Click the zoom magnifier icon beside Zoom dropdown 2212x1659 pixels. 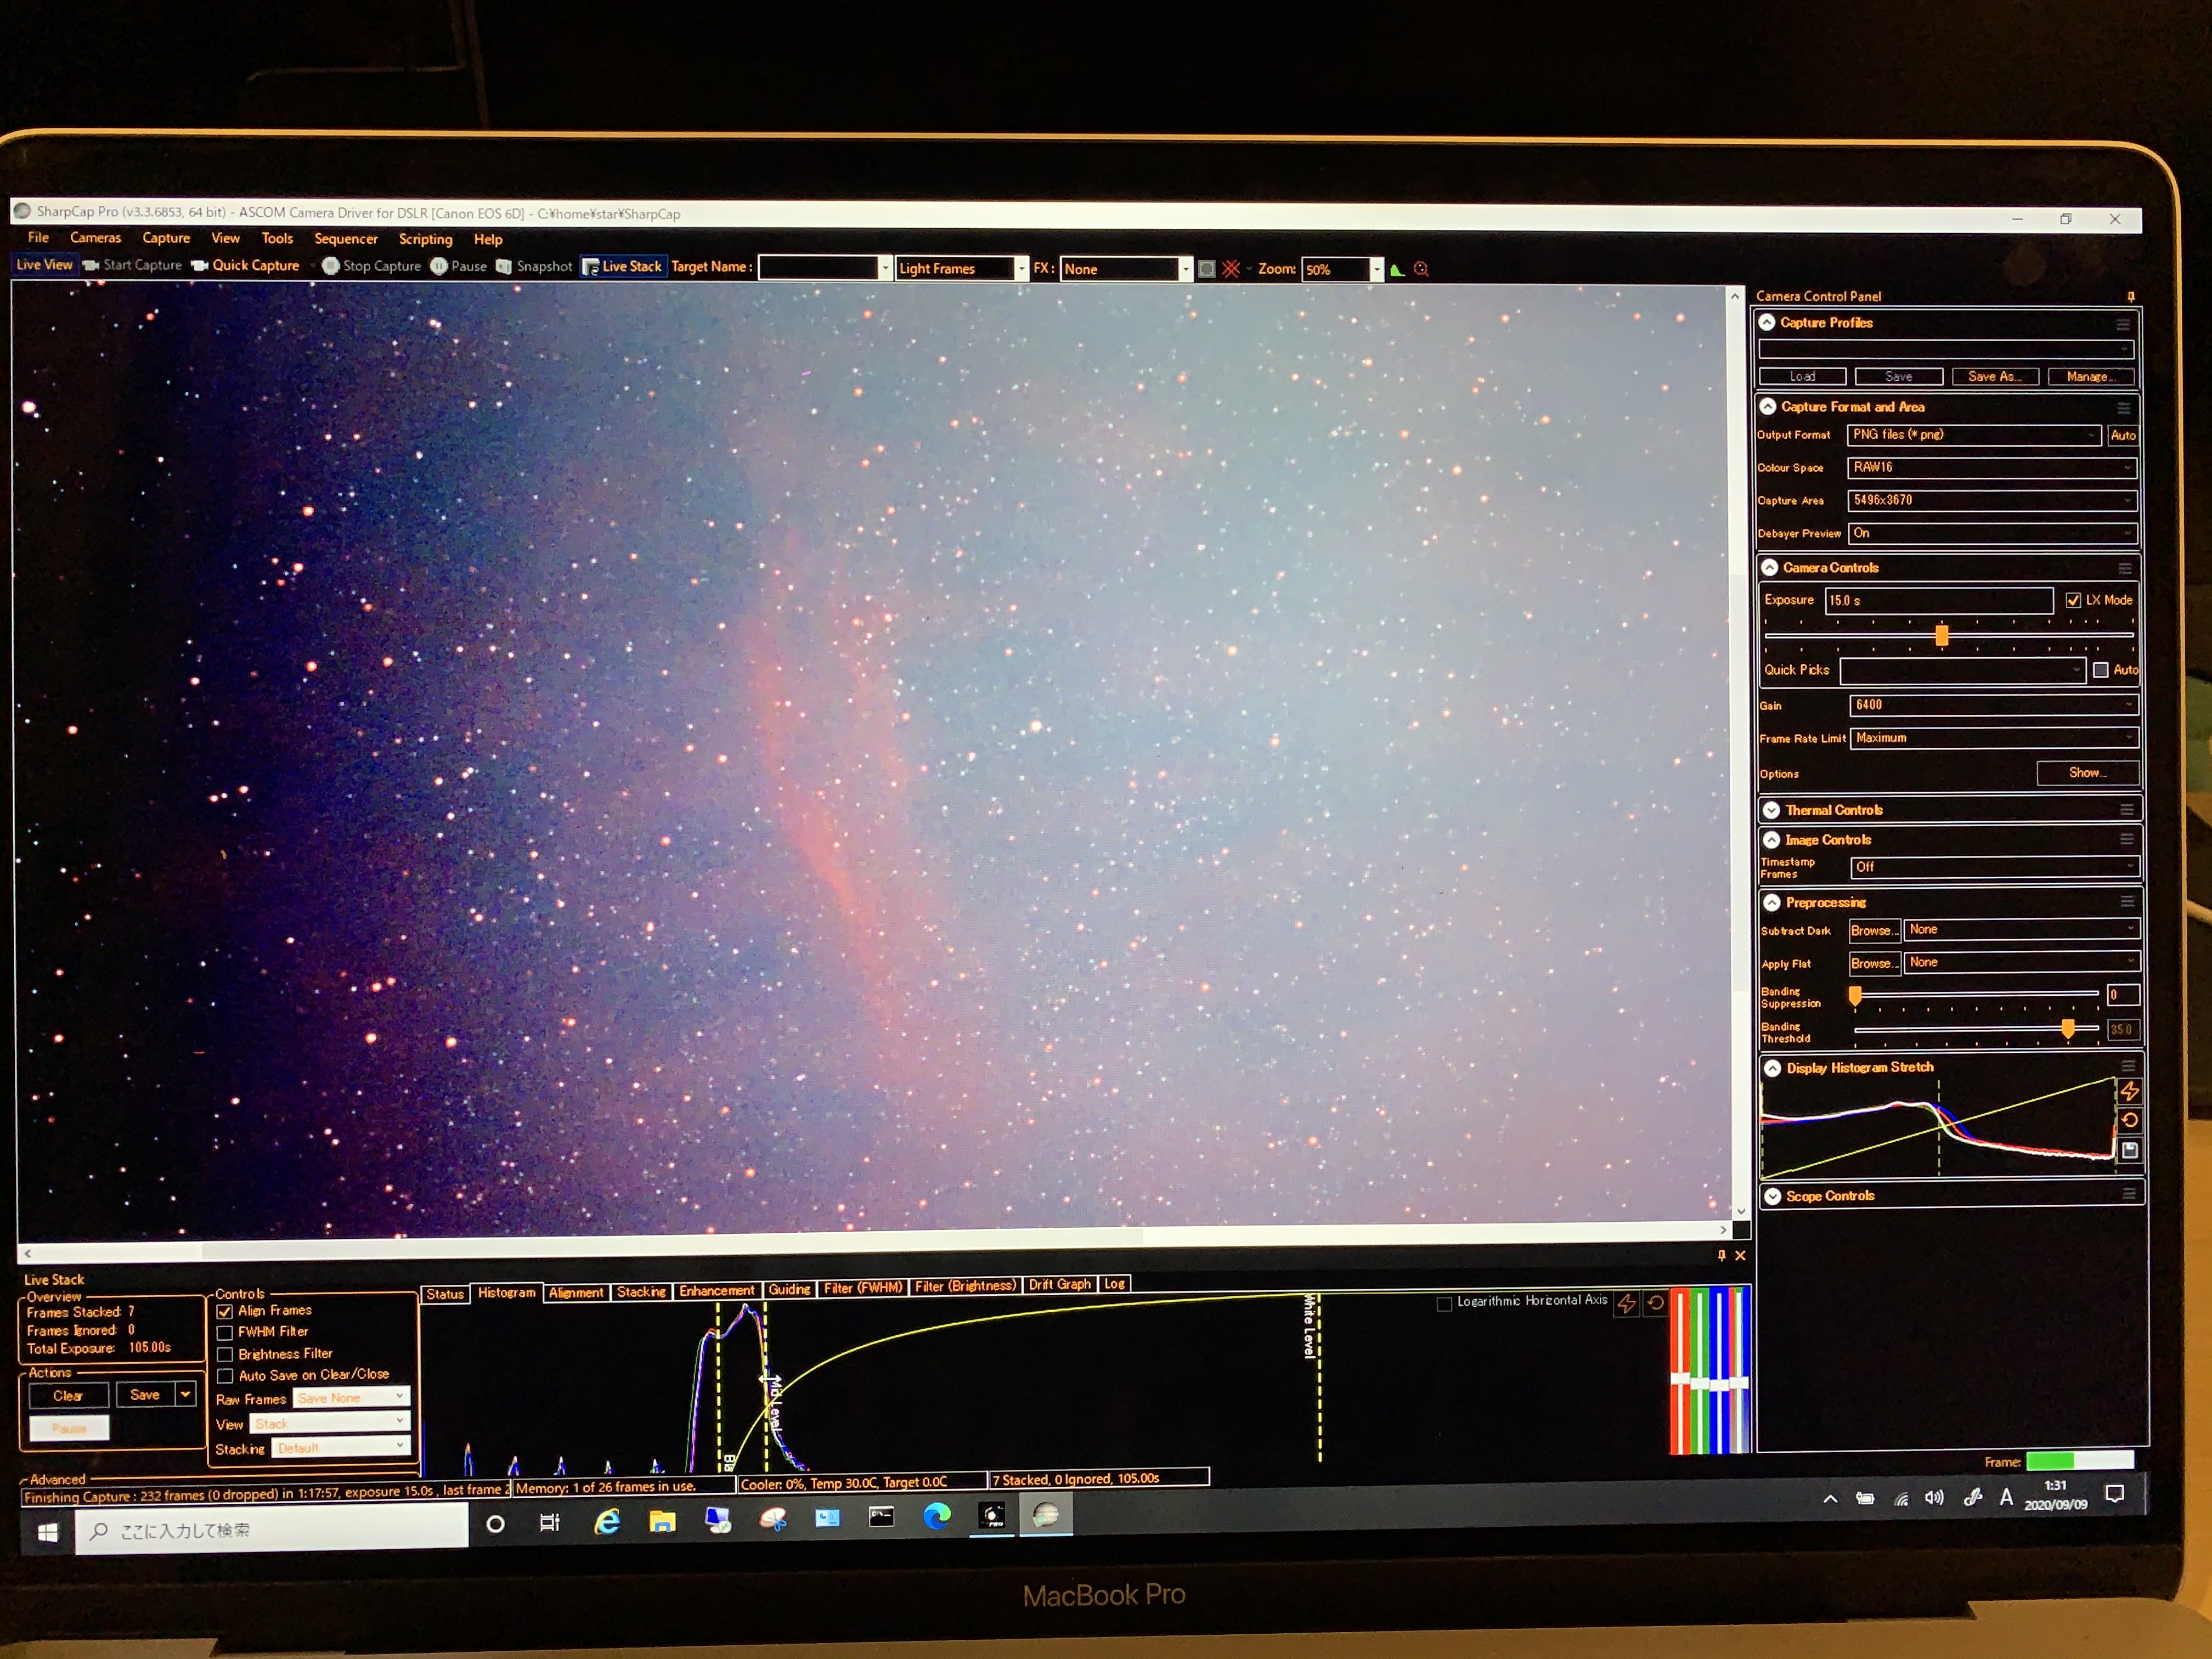[1421, 269]
